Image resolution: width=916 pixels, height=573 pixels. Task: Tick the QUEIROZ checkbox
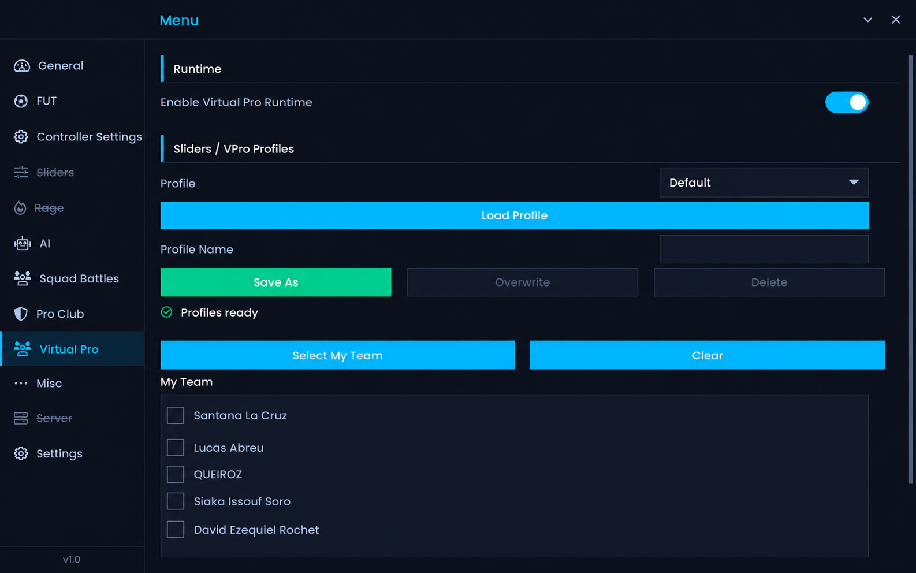click(x=176, y=474)
